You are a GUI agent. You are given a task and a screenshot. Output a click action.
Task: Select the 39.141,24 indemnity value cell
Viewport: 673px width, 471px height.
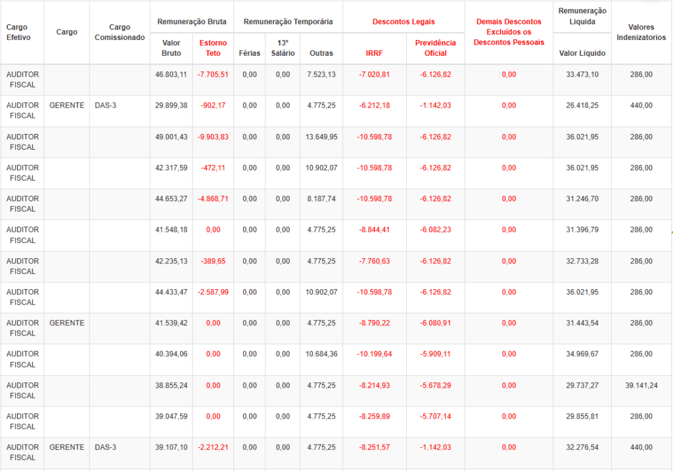coord(641,386)
